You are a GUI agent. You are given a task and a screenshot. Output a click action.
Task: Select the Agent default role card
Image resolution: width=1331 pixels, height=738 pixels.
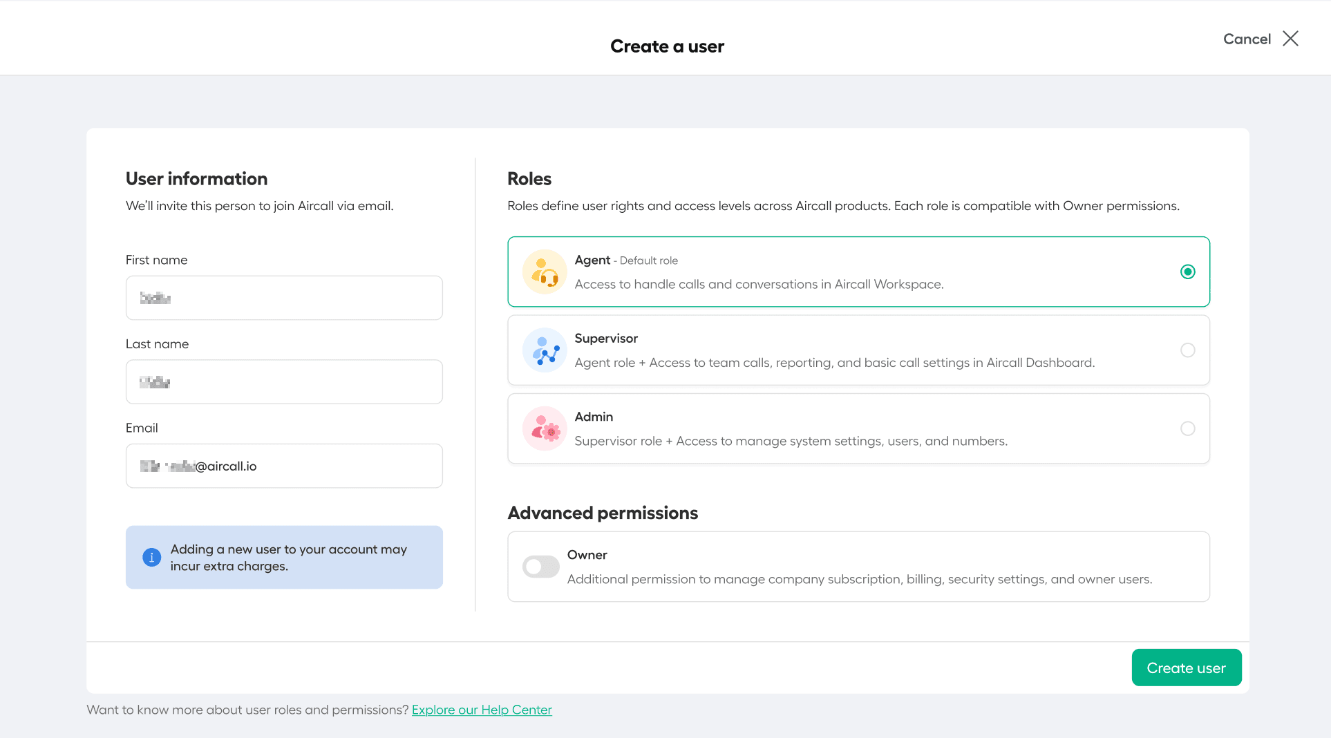tap(858, 272)
